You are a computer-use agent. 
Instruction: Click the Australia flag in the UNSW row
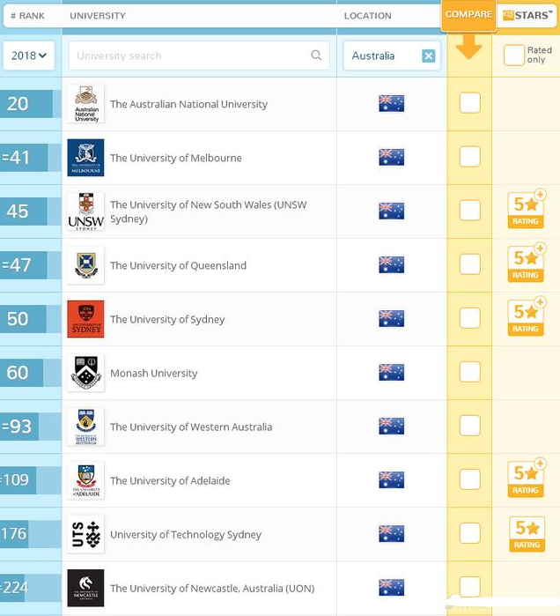[x=391, y=211]
